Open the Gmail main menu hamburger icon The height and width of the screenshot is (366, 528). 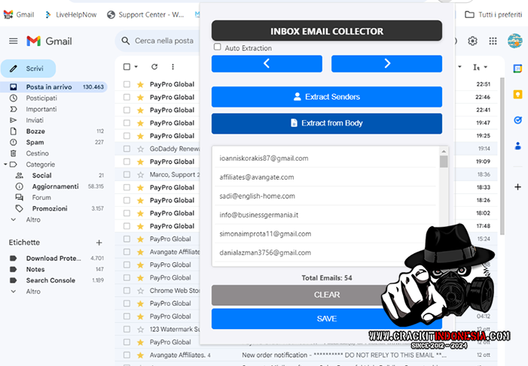(x=13, y=41)
